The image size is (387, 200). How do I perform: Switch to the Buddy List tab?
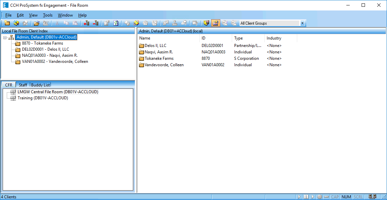pos(40,85)
